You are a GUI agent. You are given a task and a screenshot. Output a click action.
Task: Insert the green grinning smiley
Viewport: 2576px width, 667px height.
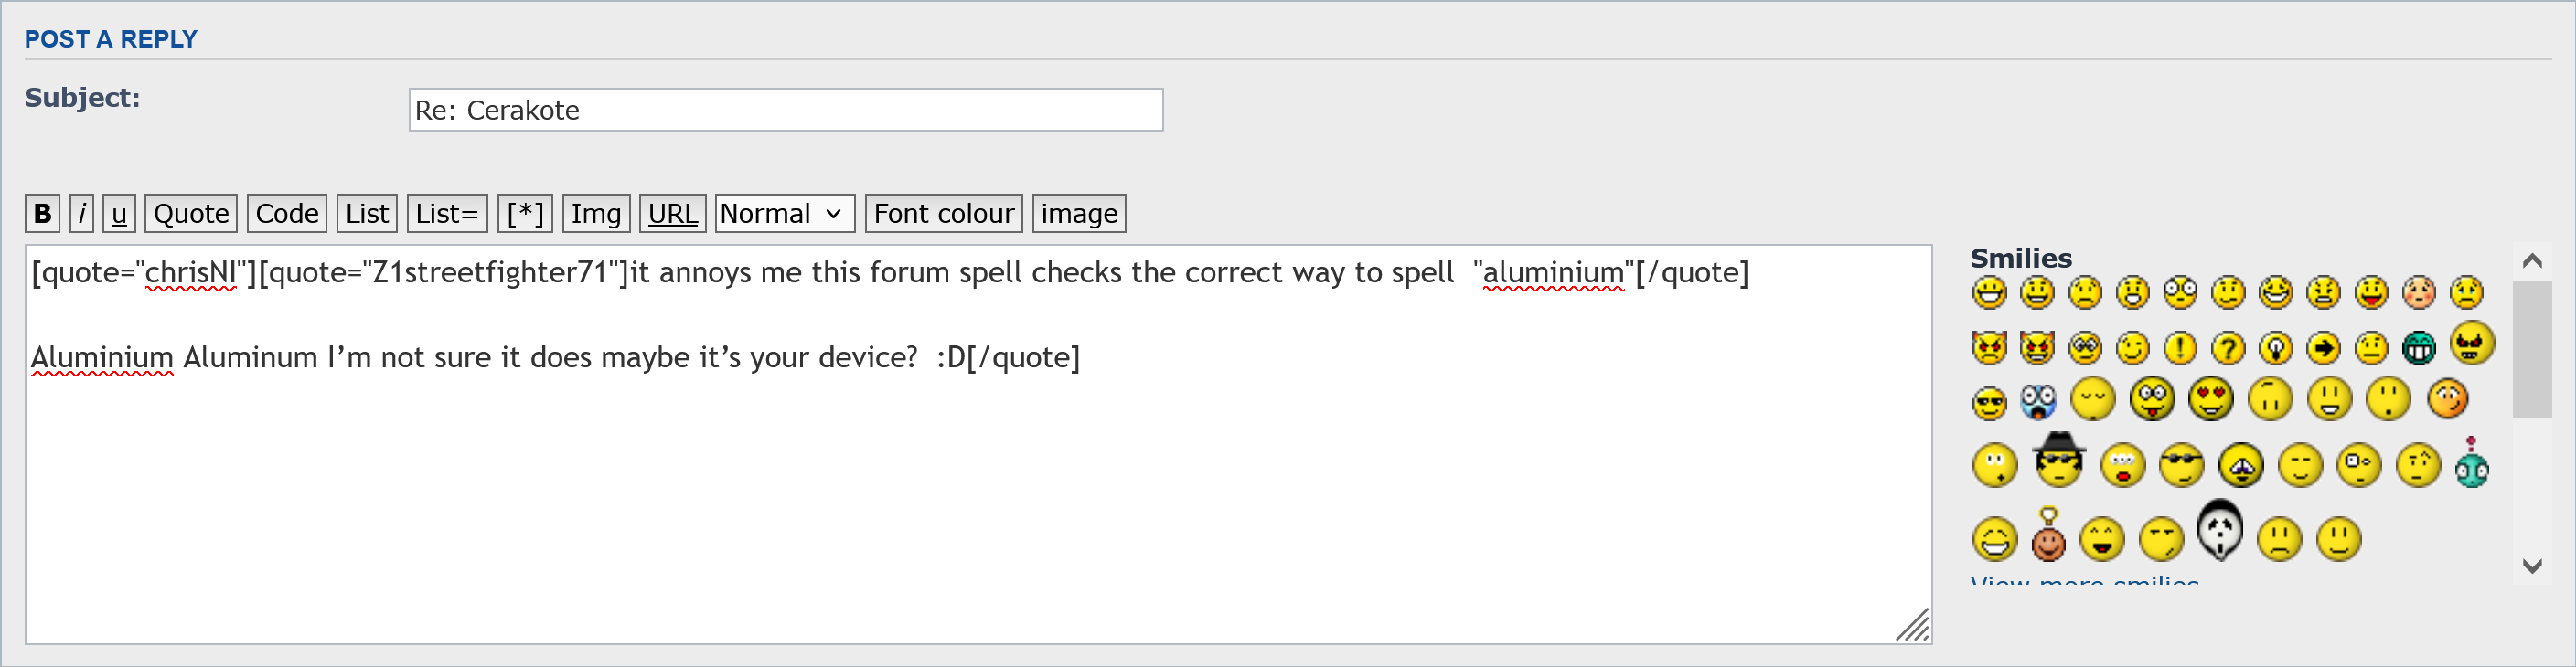click(x=2419, y=348)
